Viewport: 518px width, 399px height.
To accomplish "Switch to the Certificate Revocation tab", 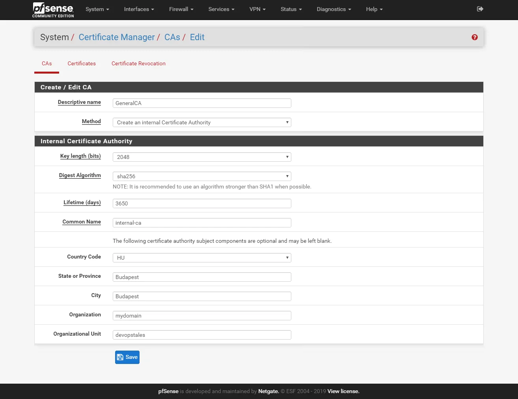I will click(x=138, y=63).
